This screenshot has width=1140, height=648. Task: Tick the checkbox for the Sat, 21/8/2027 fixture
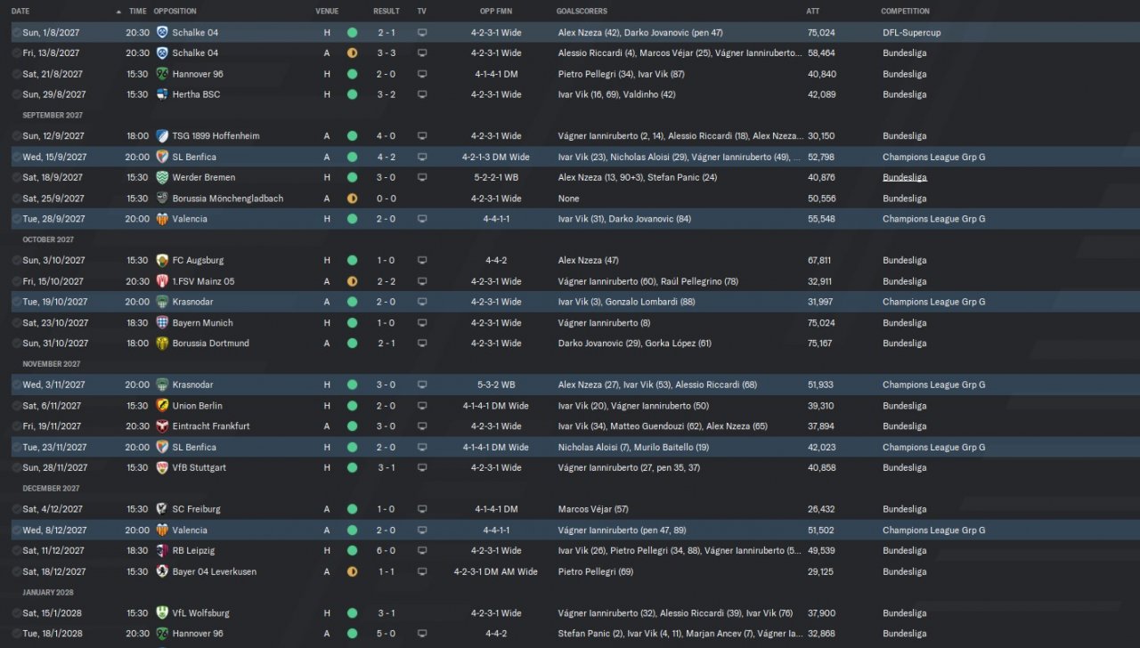[x=17, y=74]
